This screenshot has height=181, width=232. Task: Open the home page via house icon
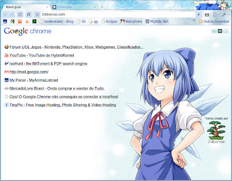(x=29, y=14)
